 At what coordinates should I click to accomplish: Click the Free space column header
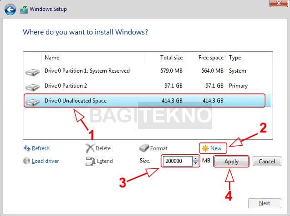point(206,58)
